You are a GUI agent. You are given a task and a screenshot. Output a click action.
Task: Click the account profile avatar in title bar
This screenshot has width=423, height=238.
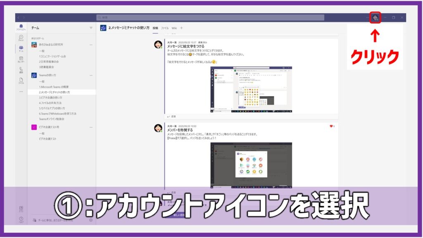pyautogui.click(x=375, y=18)
